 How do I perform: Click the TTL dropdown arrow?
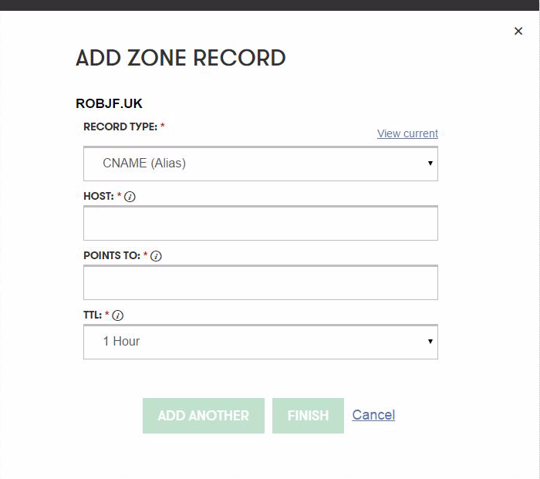(430, 342)
